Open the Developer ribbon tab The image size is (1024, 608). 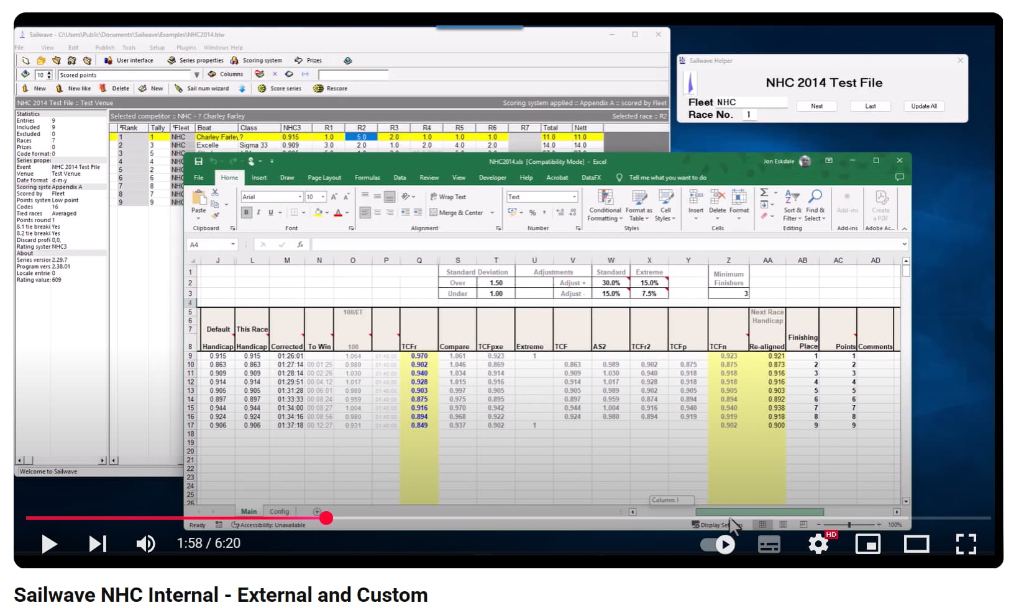point(492,177)
